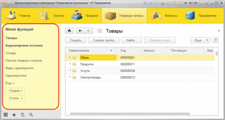Click the Найти... button
The image size is (225, 120).
point(132,40)
